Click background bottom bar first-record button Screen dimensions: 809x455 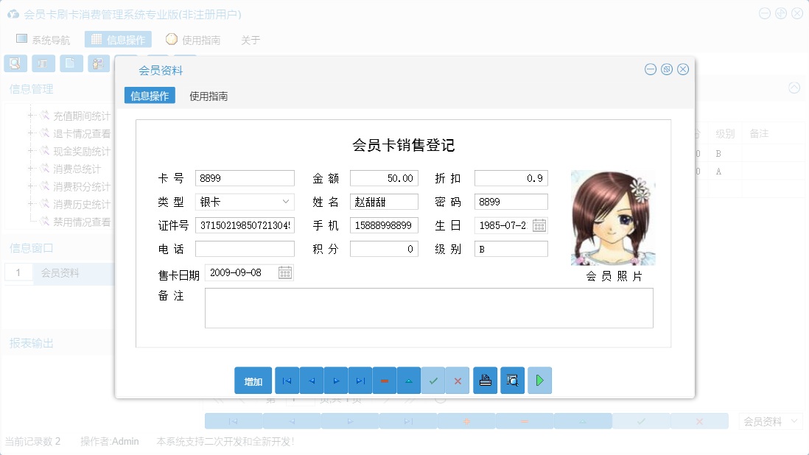(x=234, y=422)
